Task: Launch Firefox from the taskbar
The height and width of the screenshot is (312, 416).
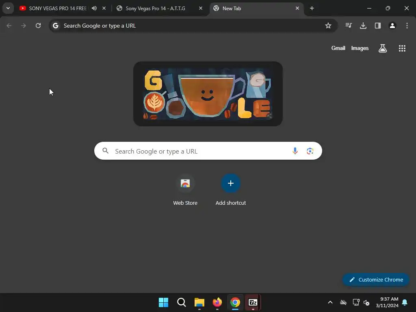Action: [217, 302]
